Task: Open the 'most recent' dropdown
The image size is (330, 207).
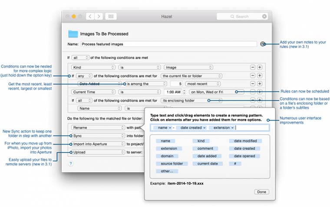Action: pos(203,84)
